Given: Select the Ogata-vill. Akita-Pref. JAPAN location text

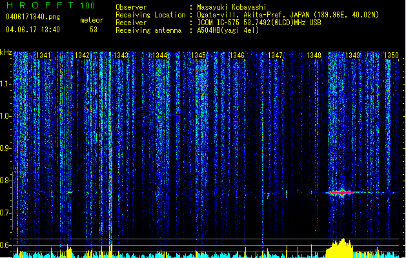Looking at the screenshot, I should tap(253, 15).
